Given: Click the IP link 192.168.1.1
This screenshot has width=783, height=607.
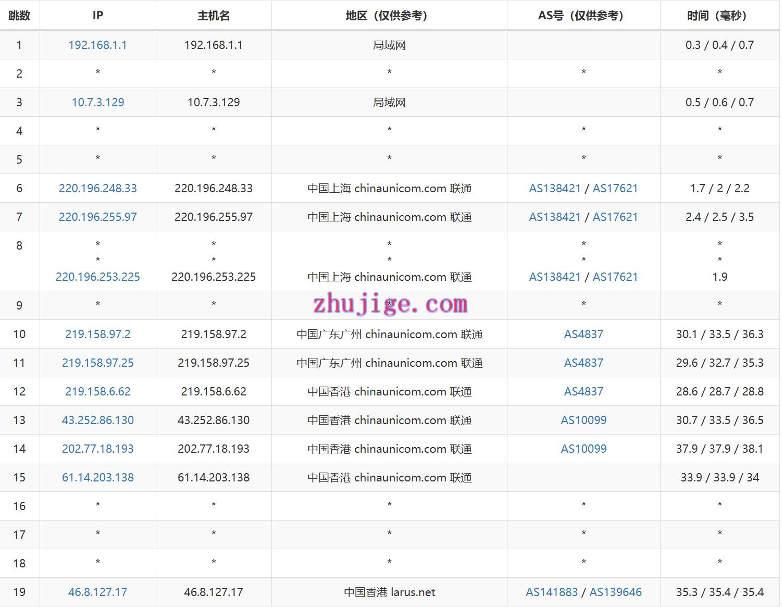Looking at the screenshot, I should [x=97, y=45].
